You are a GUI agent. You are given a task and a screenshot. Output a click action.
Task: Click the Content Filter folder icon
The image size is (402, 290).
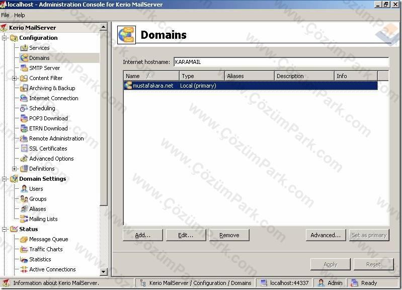click(24, 78)
